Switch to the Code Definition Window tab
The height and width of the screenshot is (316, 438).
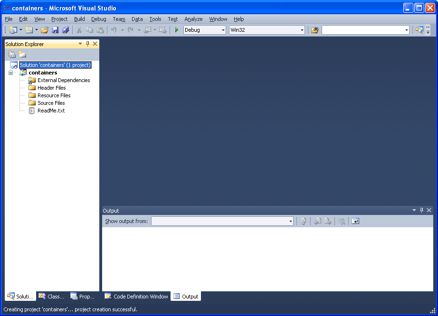click(136, 297)
